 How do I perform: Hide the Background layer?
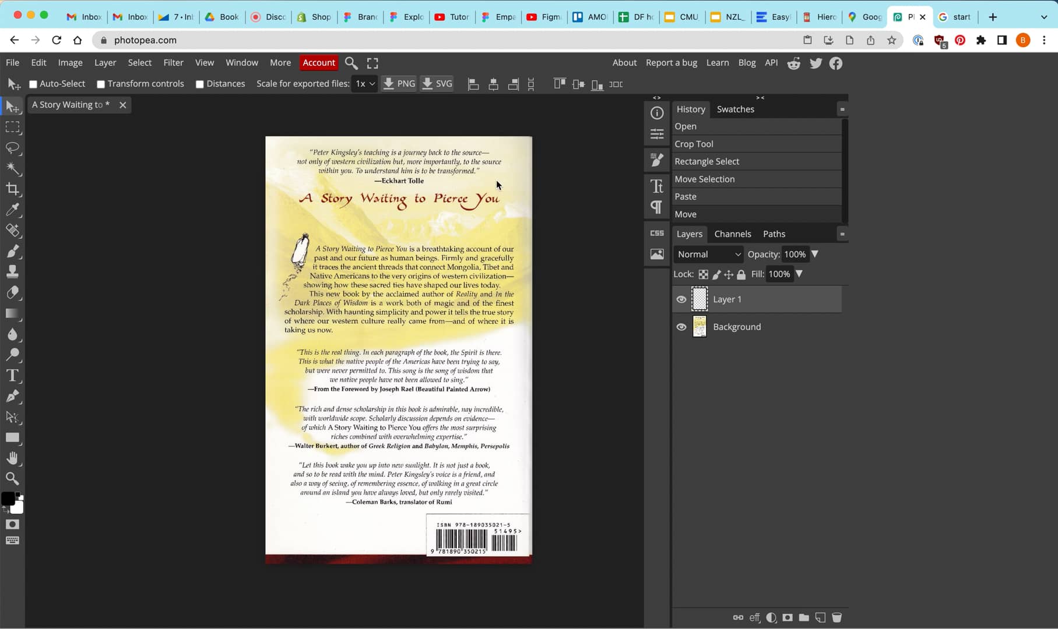pyautogui.click(x=681, y=327)
